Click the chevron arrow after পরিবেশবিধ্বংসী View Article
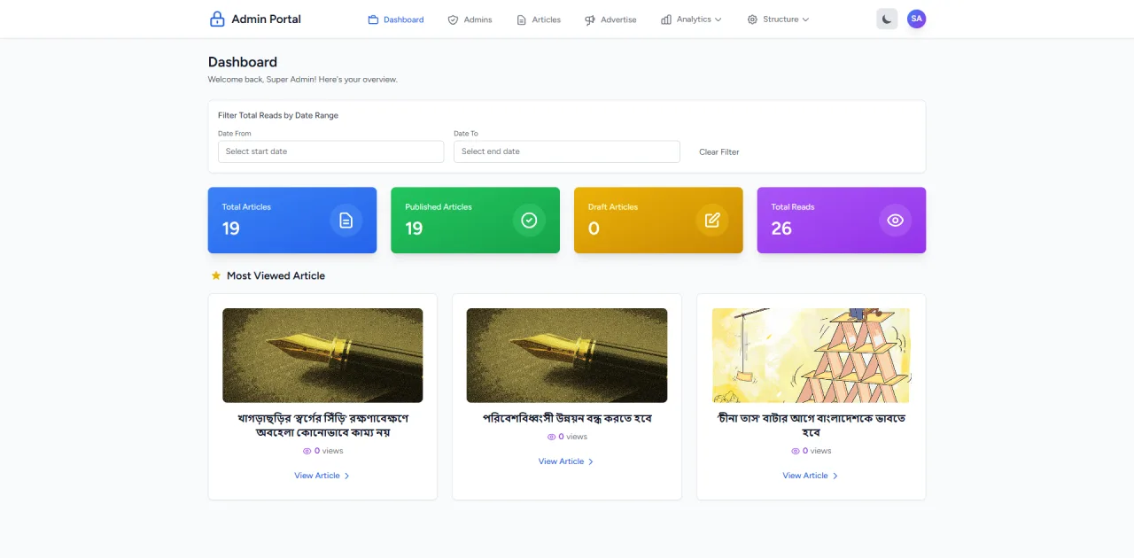Viewport: 1134px width, 558px height. [x=591, y=461]
